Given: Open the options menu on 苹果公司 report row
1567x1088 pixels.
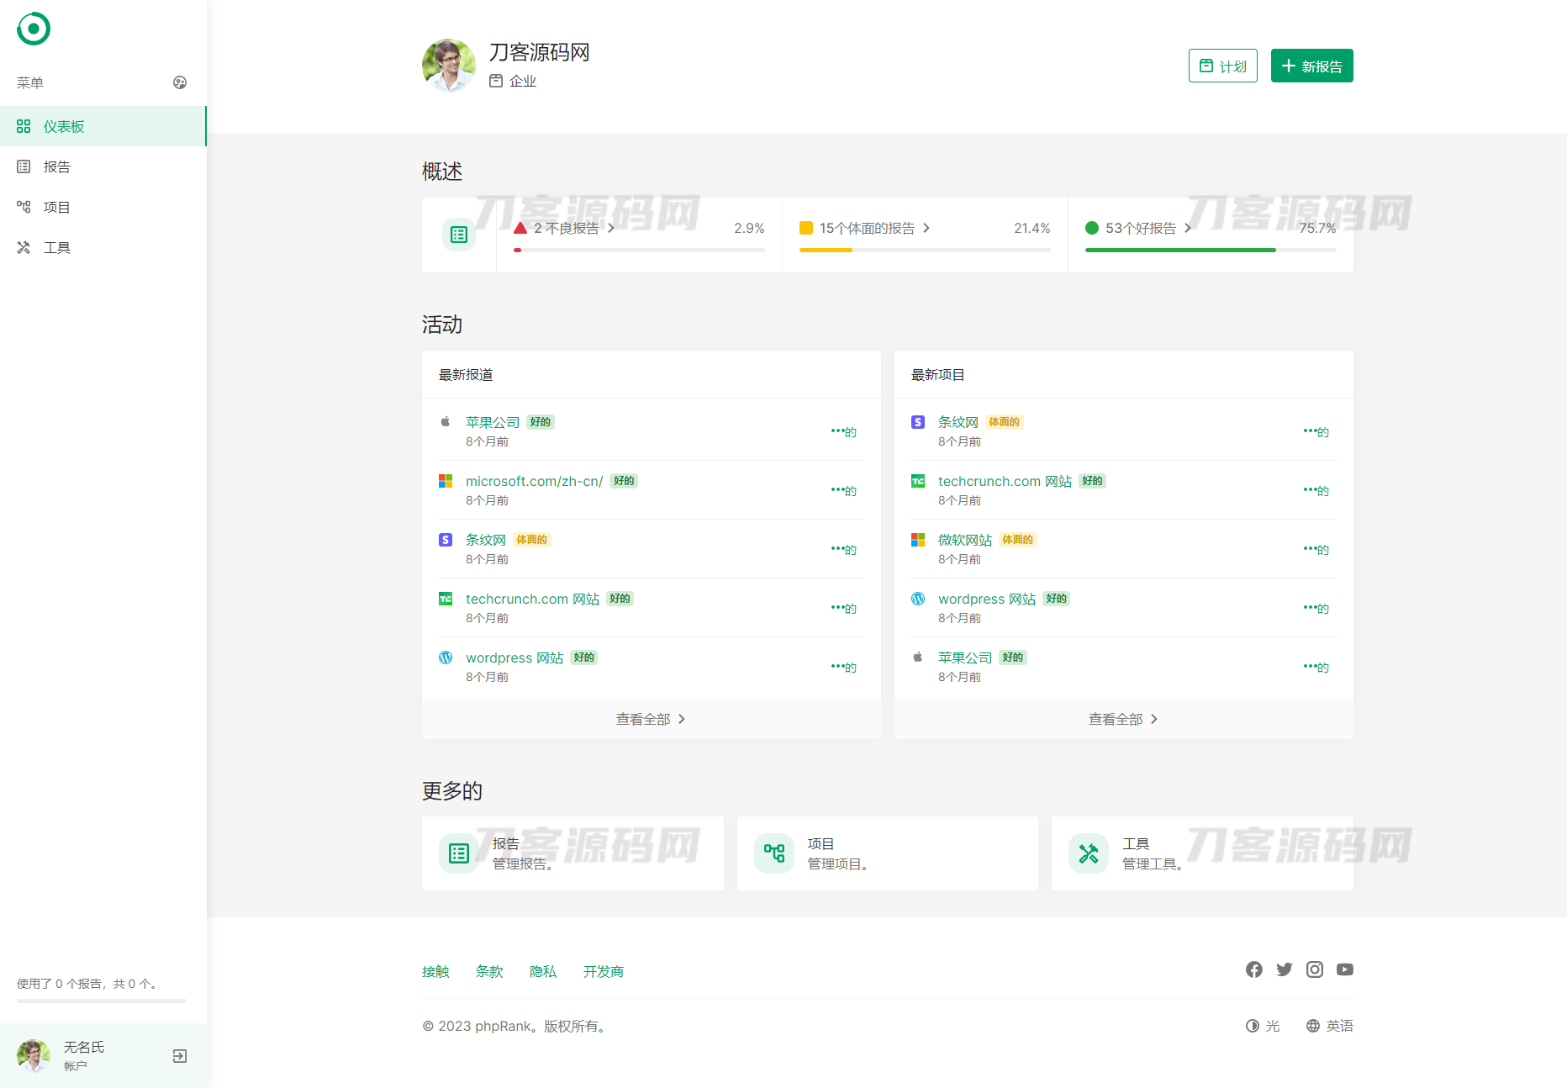Looking at the screenshot, I should [x=843, y=430].
